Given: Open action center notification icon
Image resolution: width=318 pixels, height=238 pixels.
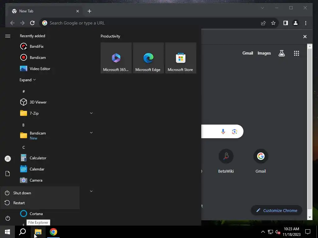Looking at the screenshot, I should [x=308, y=232].
